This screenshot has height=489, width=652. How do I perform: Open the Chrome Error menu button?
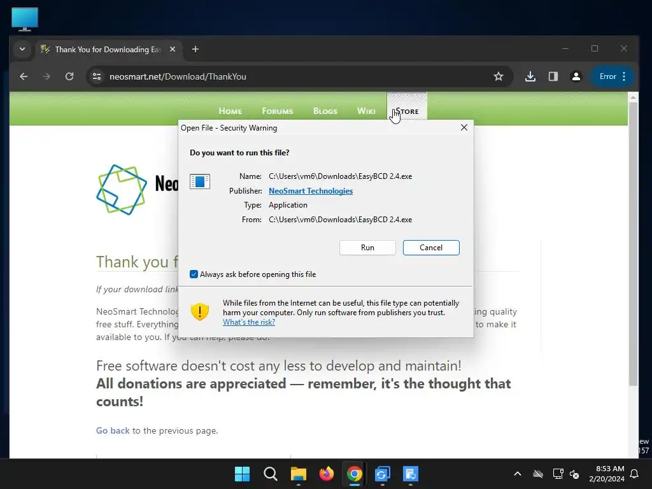pos(613,76)
